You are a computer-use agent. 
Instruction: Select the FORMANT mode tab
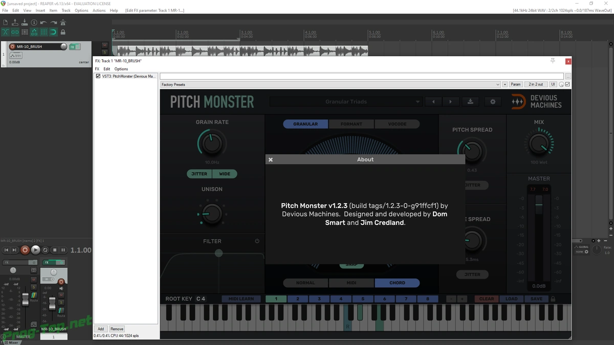(x=352, y=124)
